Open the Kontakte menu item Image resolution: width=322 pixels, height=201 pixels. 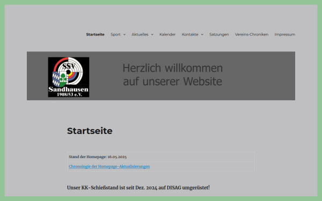(190, 34)
